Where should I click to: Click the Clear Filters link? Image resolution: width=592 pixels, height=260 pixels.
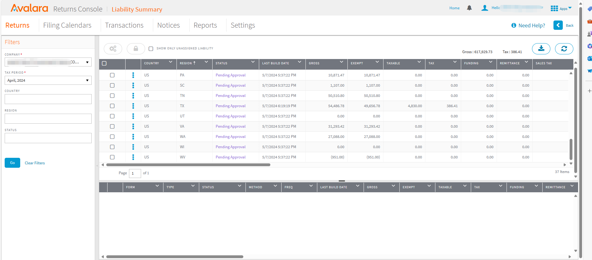(35, 163)
